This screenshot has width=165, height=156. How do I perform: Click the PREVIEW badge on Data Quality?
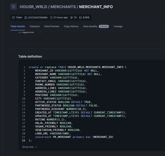[x=104, y=26]
